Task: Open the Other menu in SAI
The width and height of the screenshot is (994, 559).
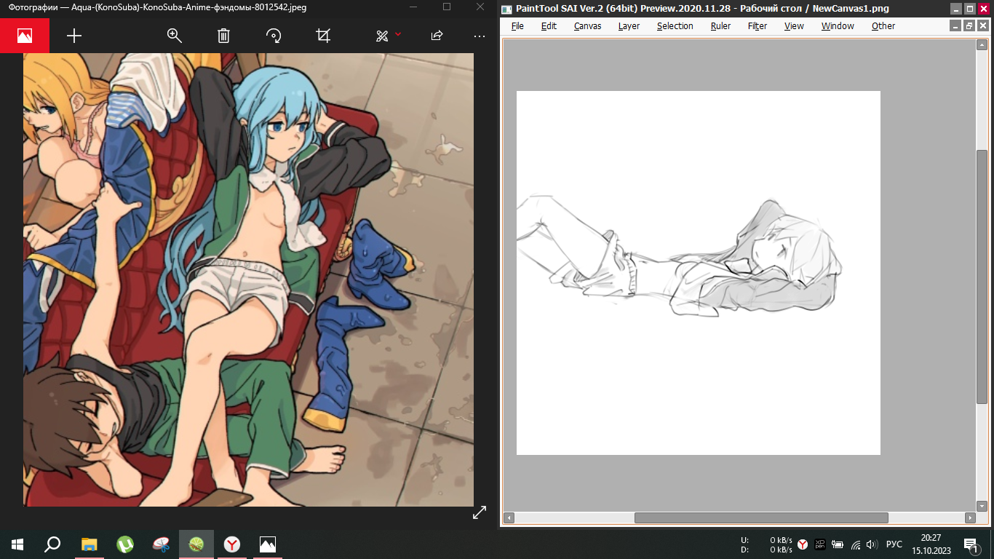Action: pos(883,25)
